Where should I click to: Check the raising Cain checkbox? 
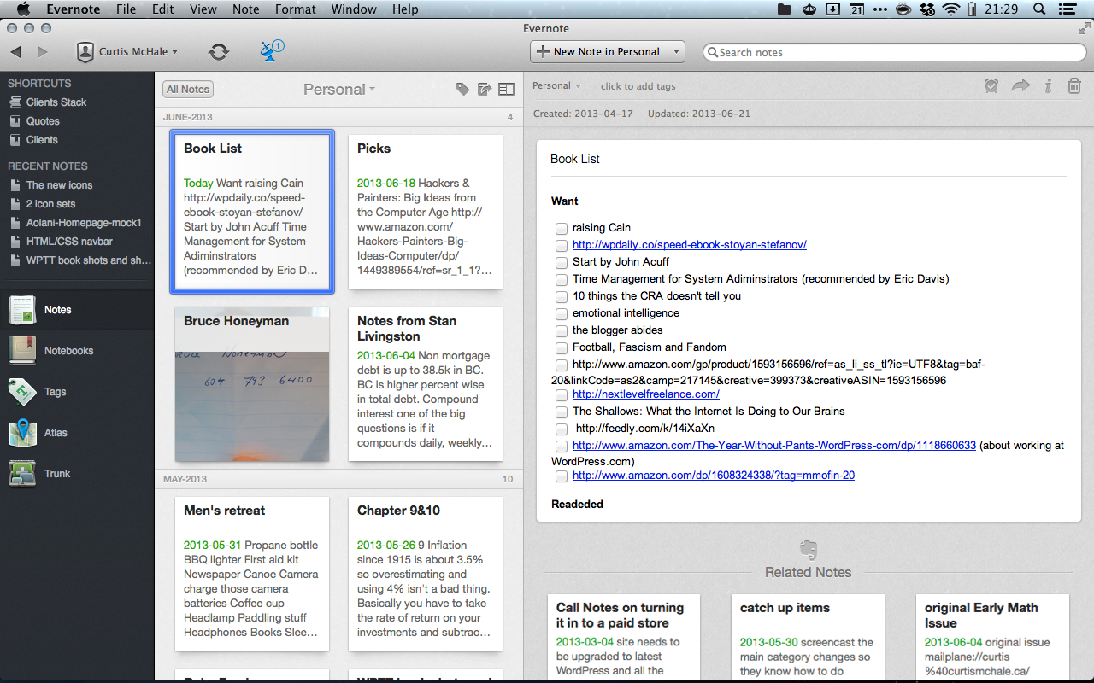click(562, 228)
